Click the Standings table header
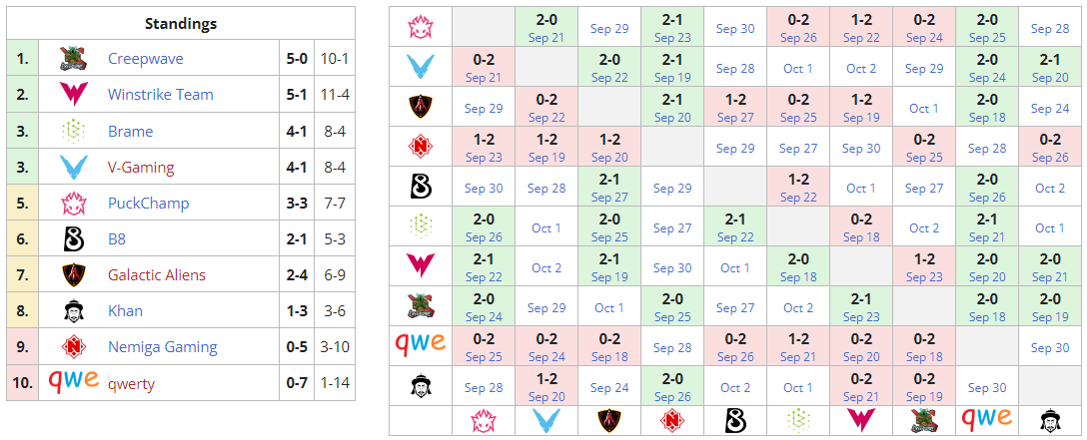Screen dimensions: 1087x440 tap(180, 24)
